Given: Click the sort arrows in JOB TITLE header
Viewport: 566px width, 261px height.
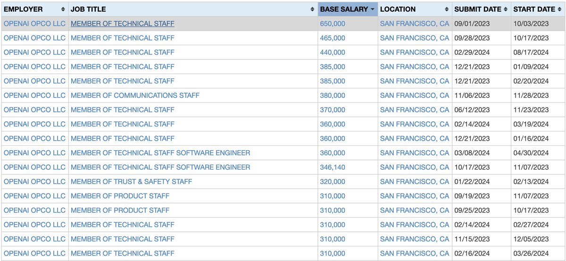Looking at the screenshot, I should pos(312,9).
